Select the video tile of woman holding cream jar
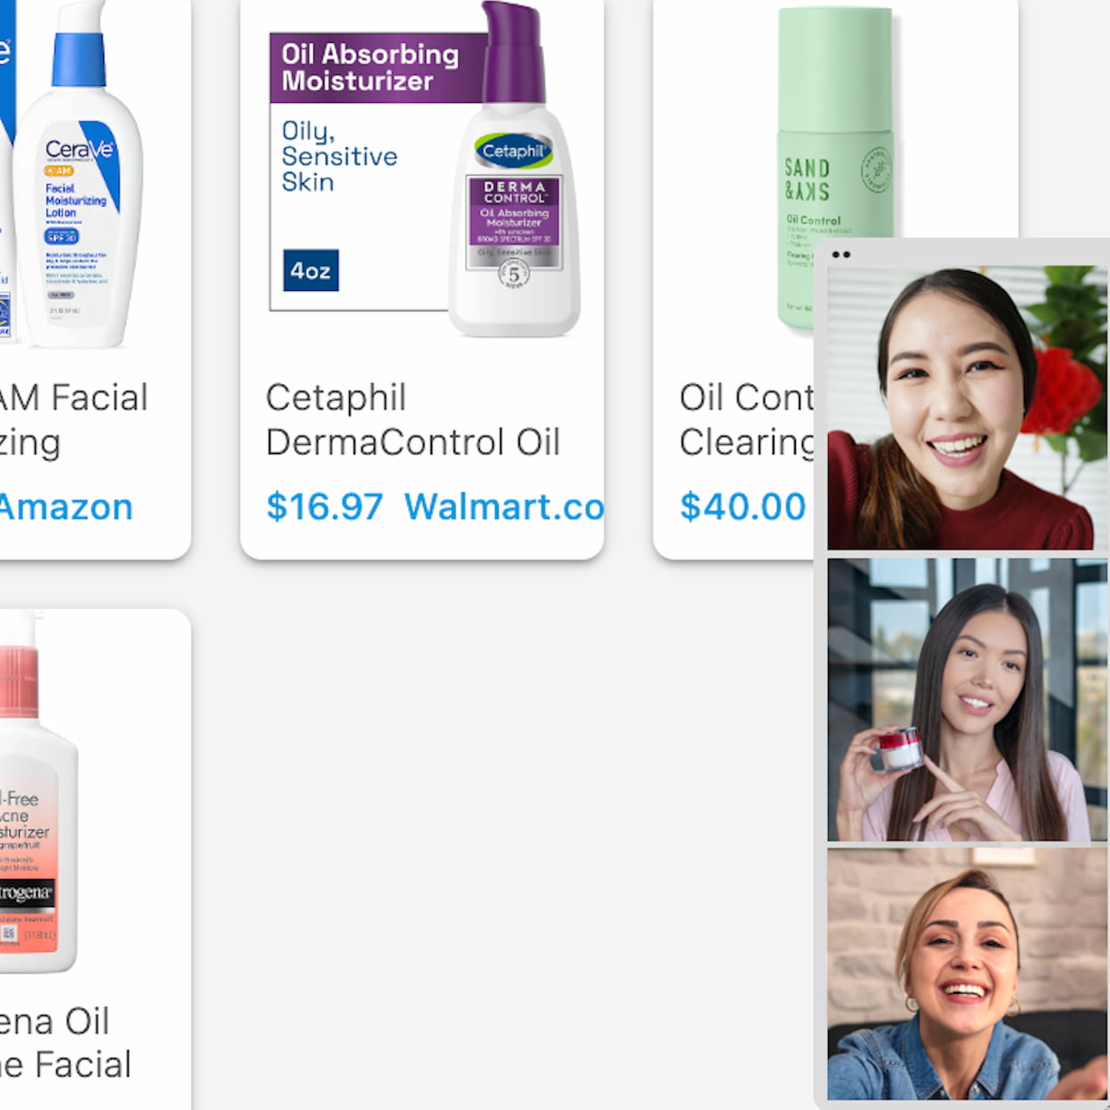Screen dimensions: 1110x1110 point(967,700)
